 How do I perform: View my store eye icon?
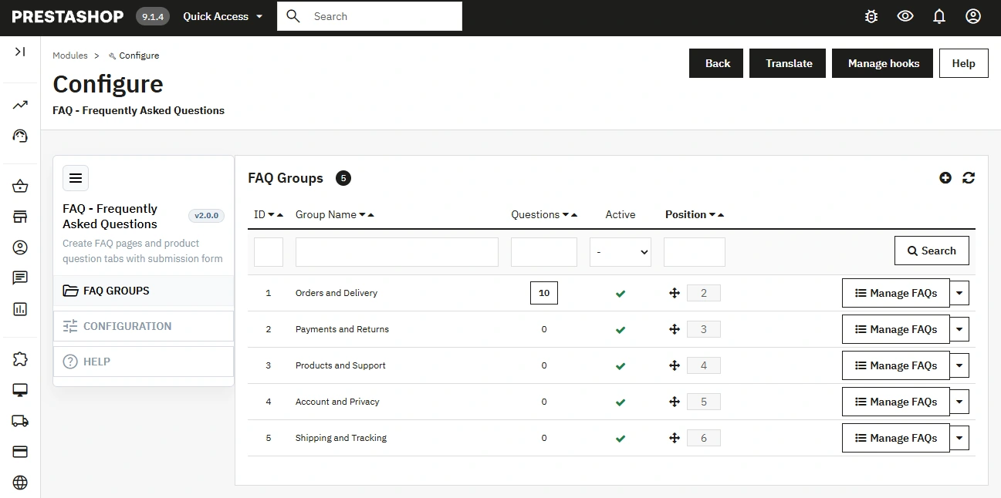pyautogui.click(x=905, y=16)
